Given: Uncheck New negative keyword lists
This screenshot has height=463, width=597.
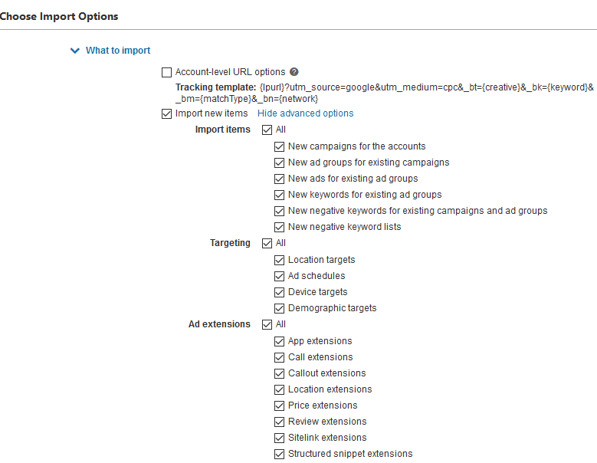Looking at the screenshot, I should point(279,227).
